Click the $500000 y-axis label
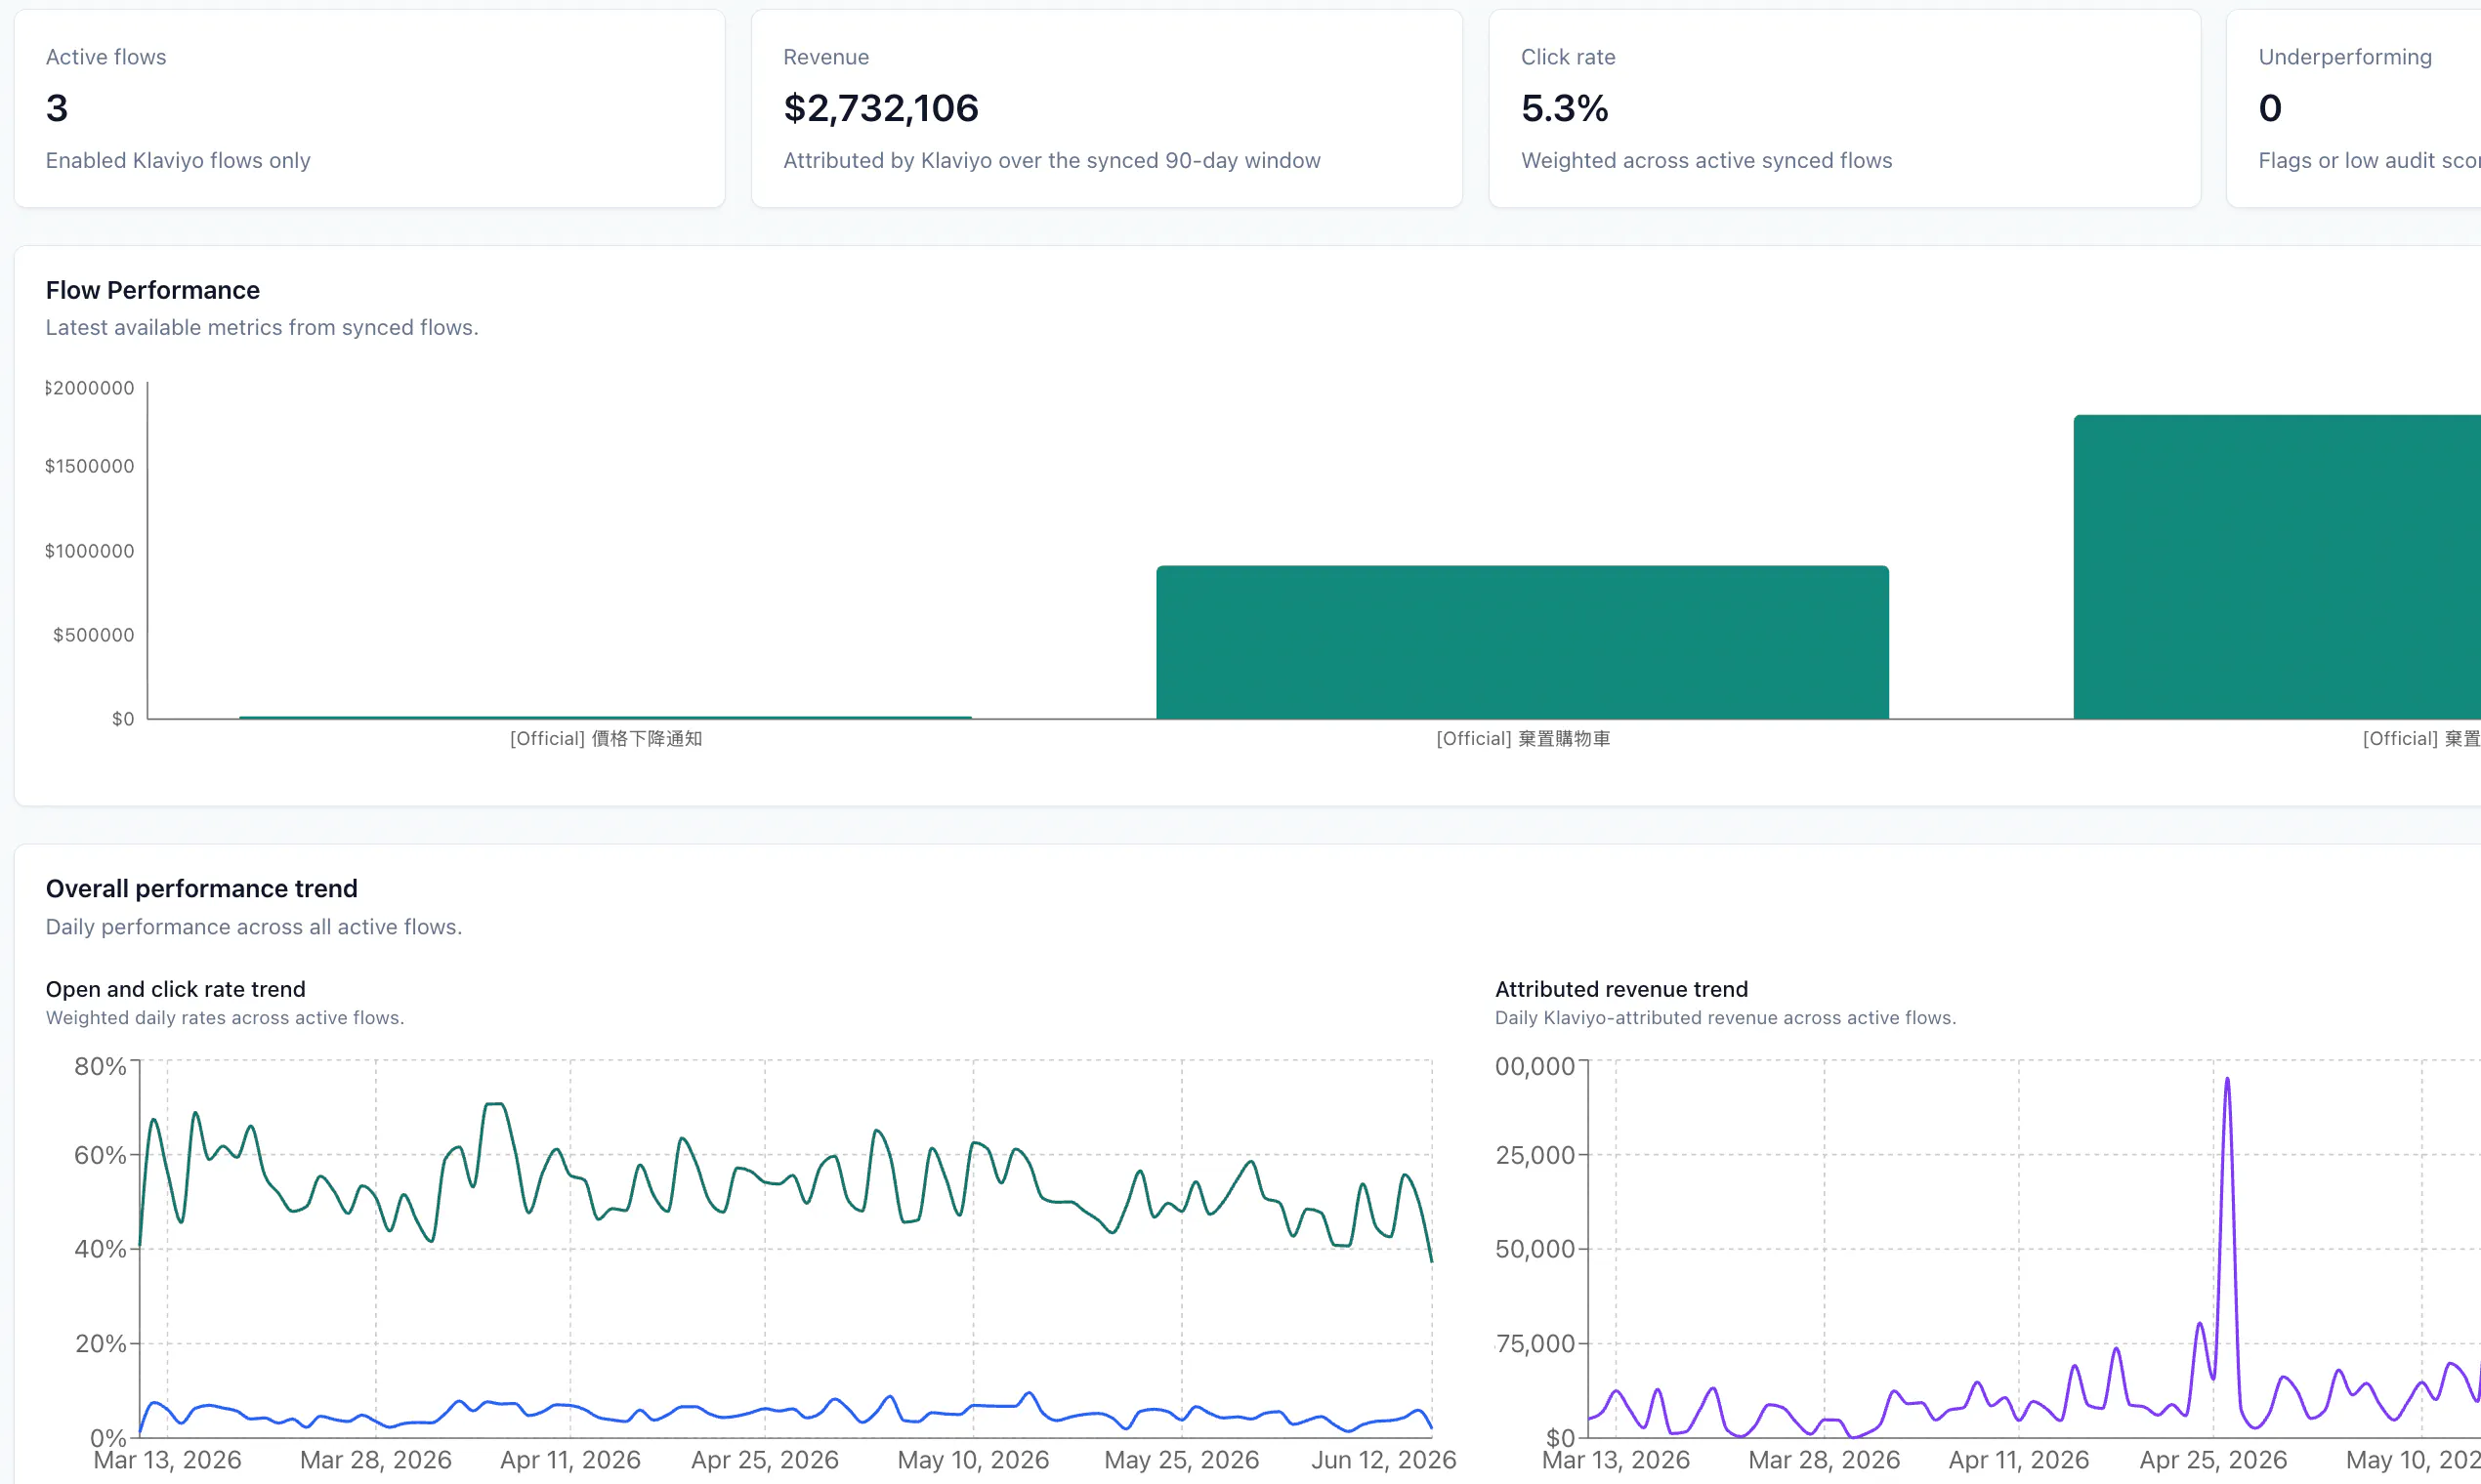The height and width of the screenshot is (1484, 2481). point(93,635)
